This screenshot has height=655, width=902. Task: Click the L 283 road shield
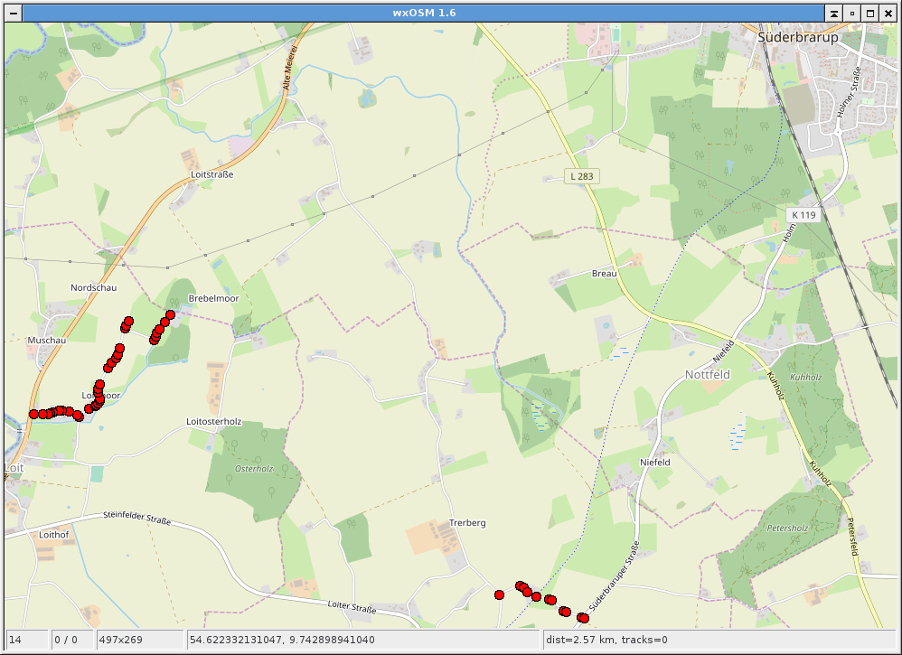582,176
